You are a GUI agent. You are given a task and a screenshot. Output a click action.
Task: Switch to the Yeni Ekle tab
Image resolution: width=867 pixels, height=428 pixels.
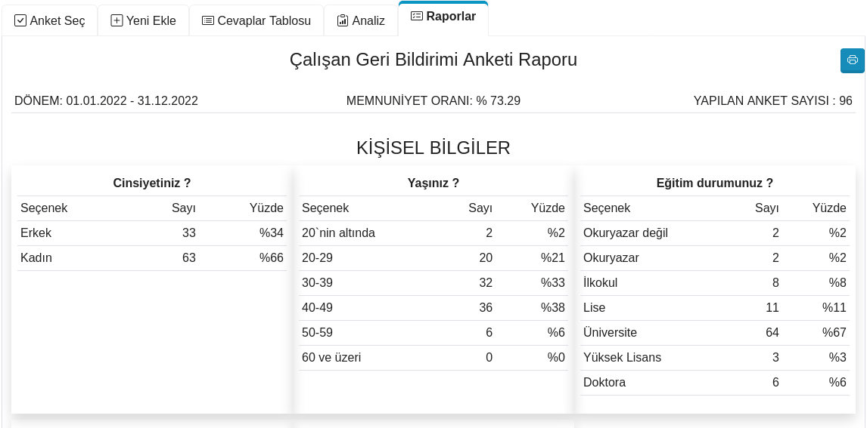143,20
